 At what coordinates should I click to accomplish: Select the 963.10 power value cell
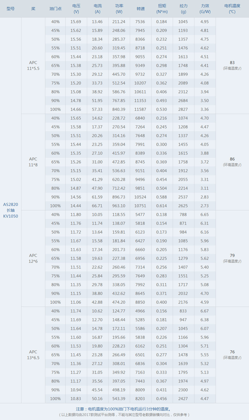pyautogui.click(x=119, y=206)
